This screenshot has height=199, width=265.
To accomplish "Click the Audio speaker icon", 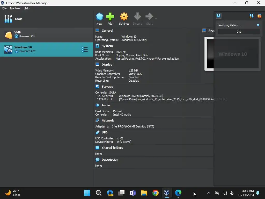I will 97,105.
